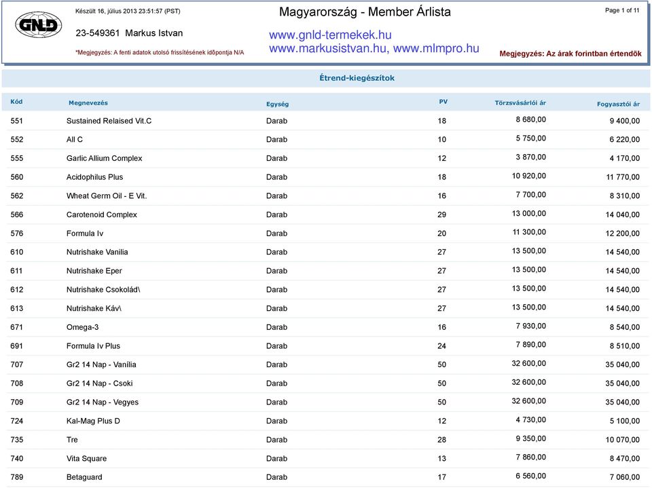This screenshot has width=652, height=488.
Task: Select the 5 750,00 price for All C
Action: (531, 138)
